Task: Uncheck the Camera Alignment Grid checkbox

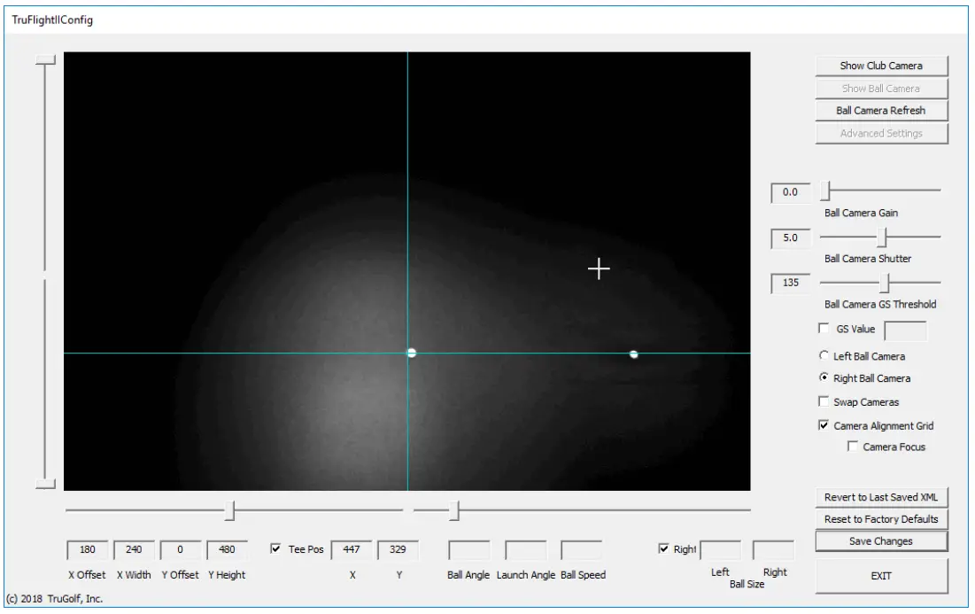Action: [824, 426]
